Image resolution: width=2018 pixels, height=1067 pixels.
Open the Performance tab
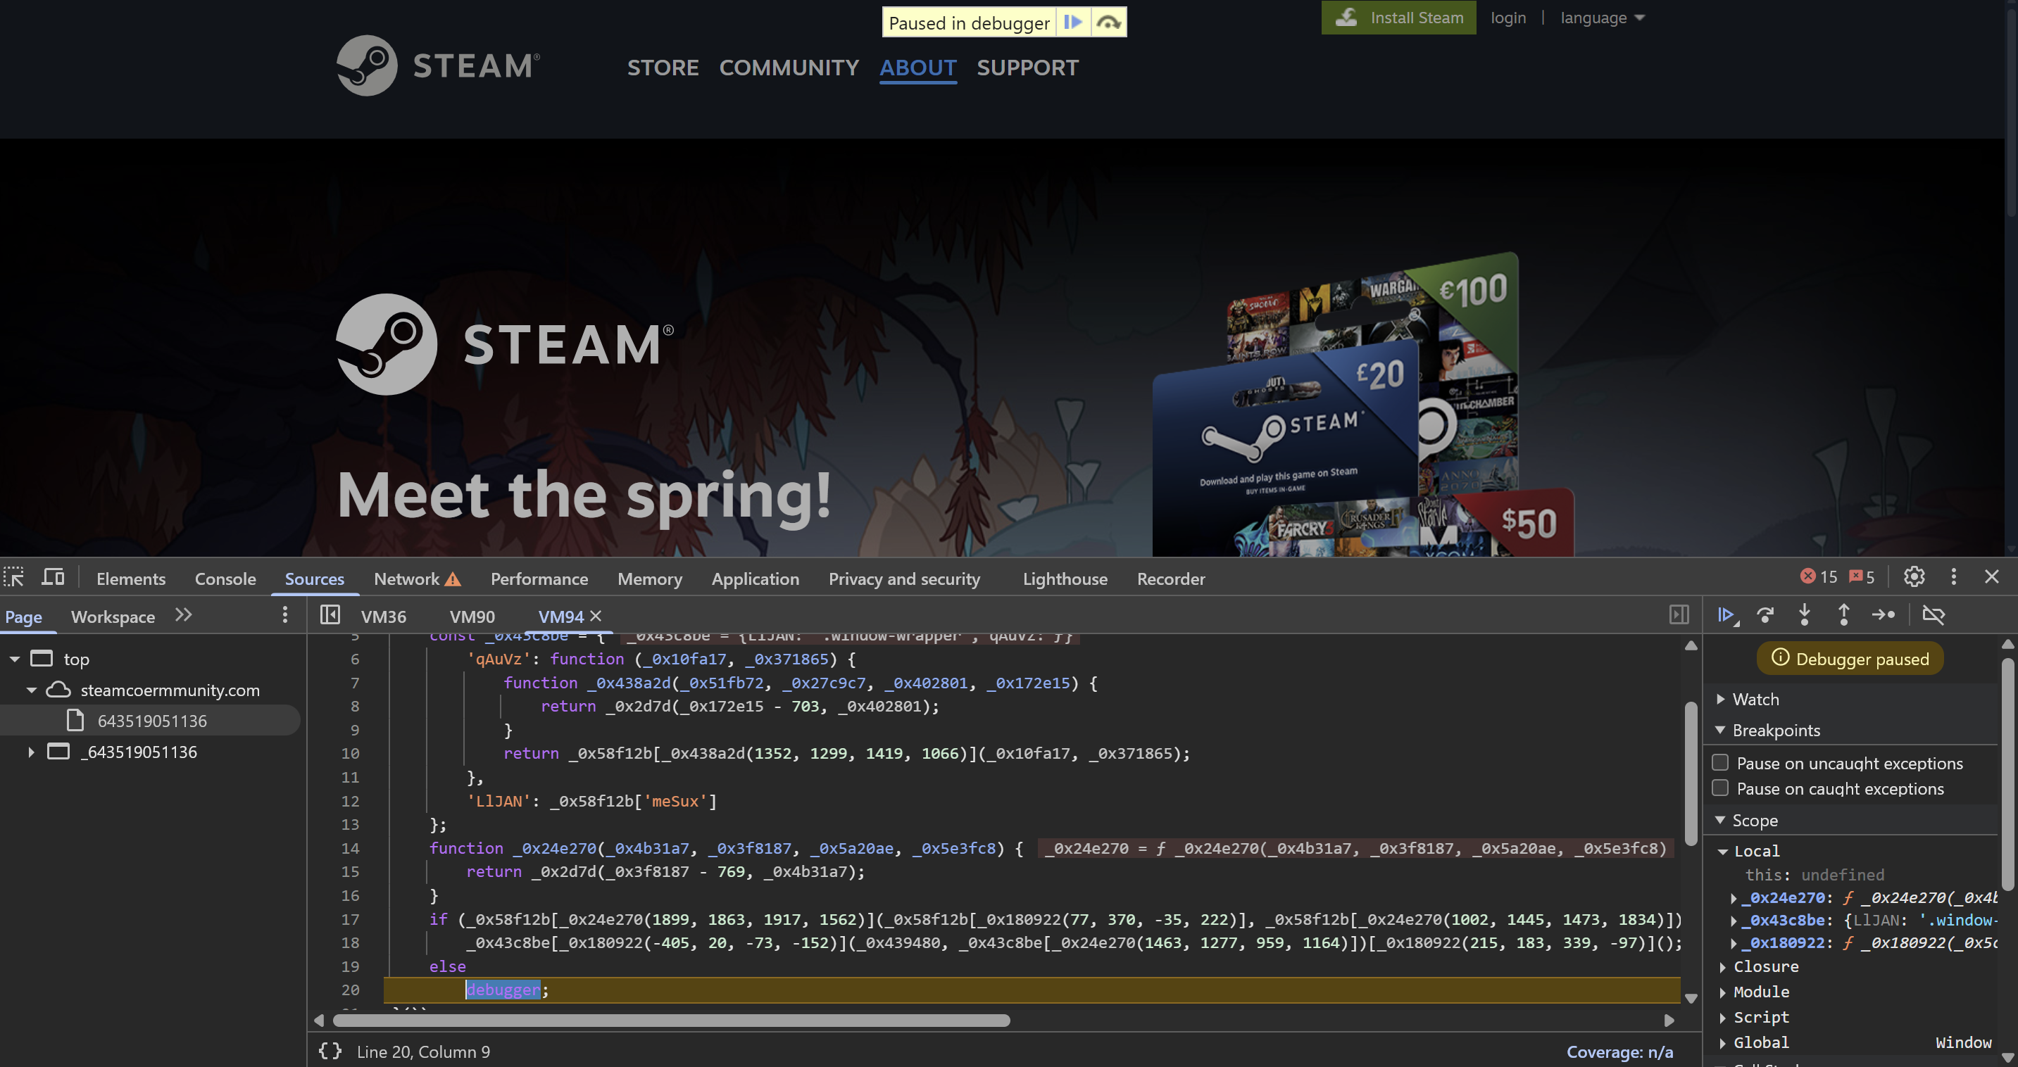click(539, 579)
